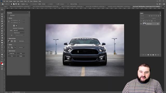Select the Path Selection tool
This screenshot has width=166, height=93.
pyautogui.click(x=2, y=50)
